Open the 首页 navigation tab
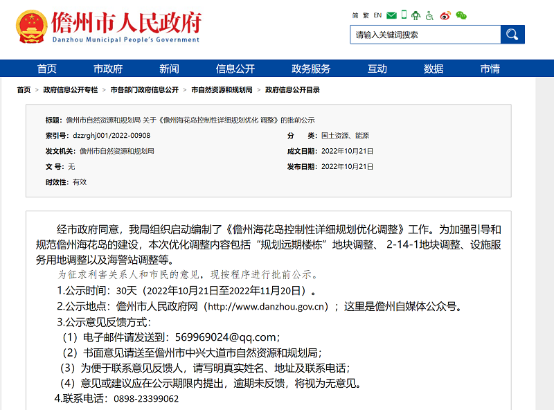This screenshot has width=554, height=410. point(47,69)
